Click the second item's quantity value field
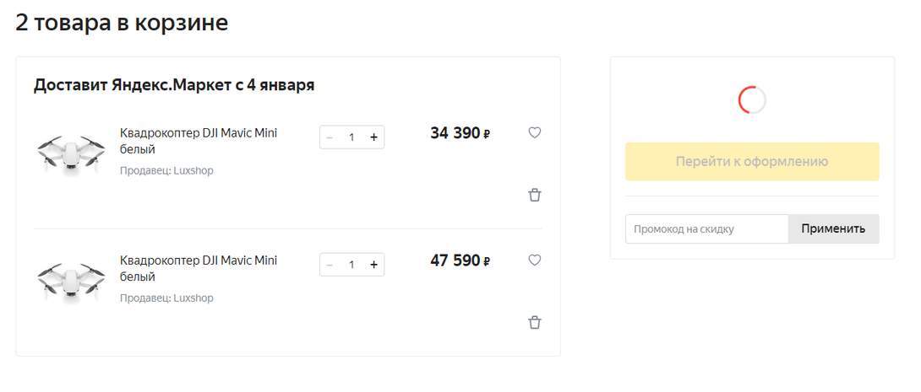The width and height of the screenshot is (921, 392). 352,265
